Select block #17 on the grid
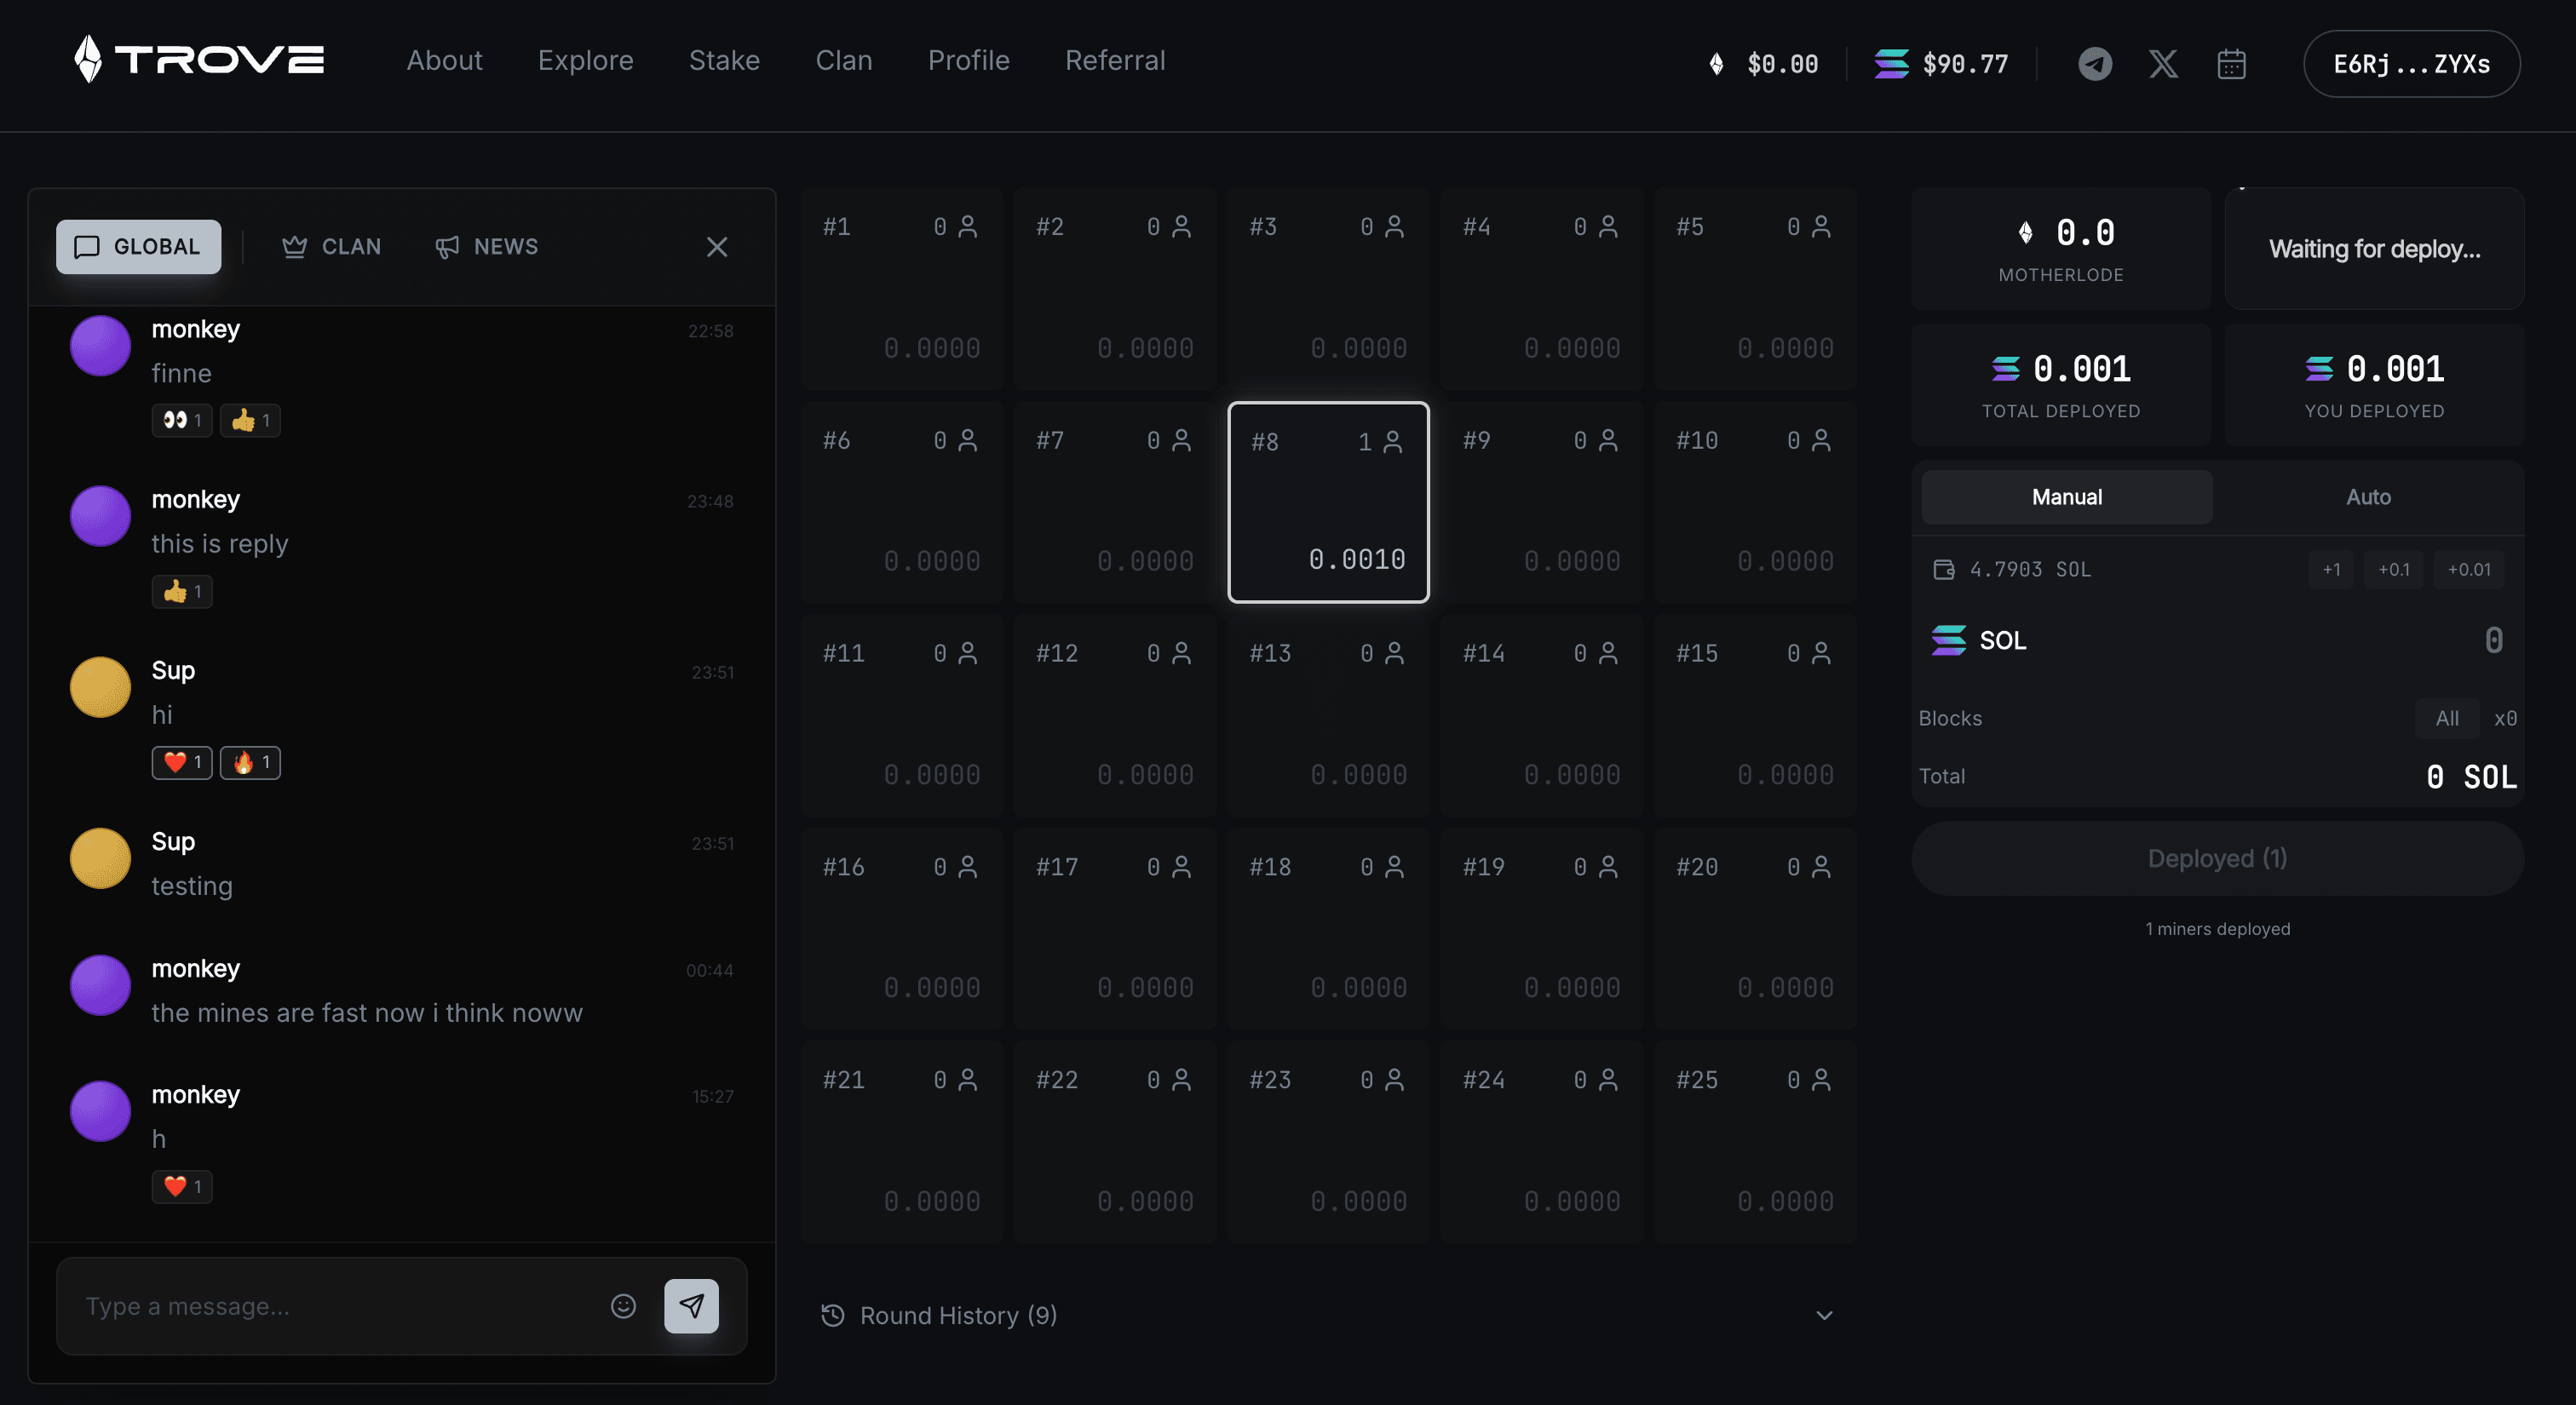The width and height of the screenshot is (2576, 1405). point(1115,928)
